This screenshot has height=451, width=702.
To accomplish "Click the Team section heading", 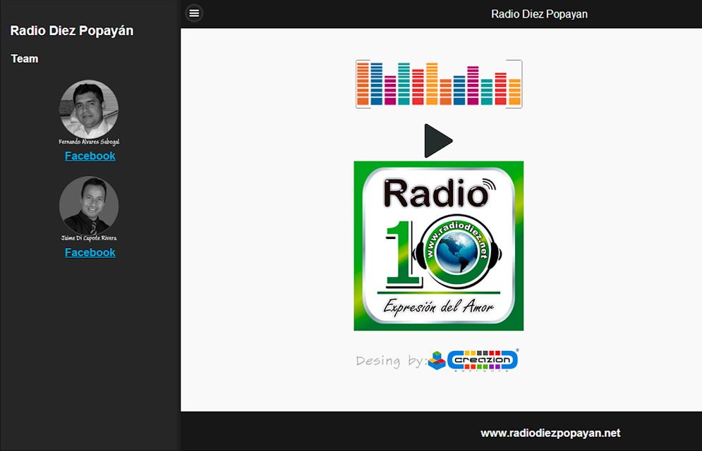I will point(25,59).
